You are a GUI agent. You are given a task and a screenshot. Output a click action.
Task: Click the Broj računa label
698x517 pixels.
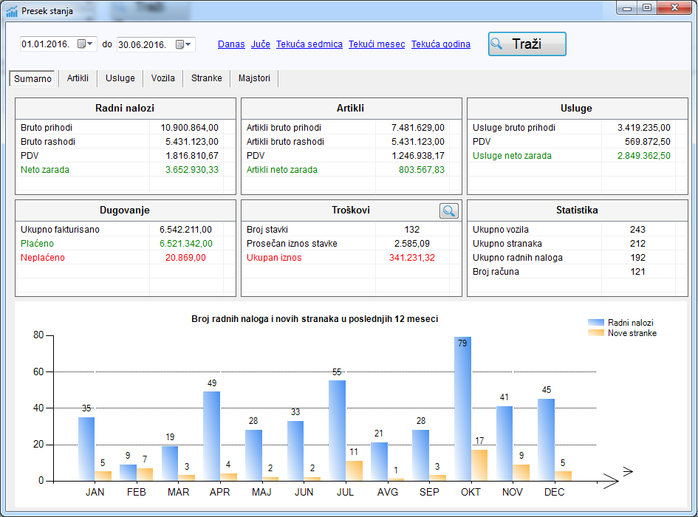[496, 272]
